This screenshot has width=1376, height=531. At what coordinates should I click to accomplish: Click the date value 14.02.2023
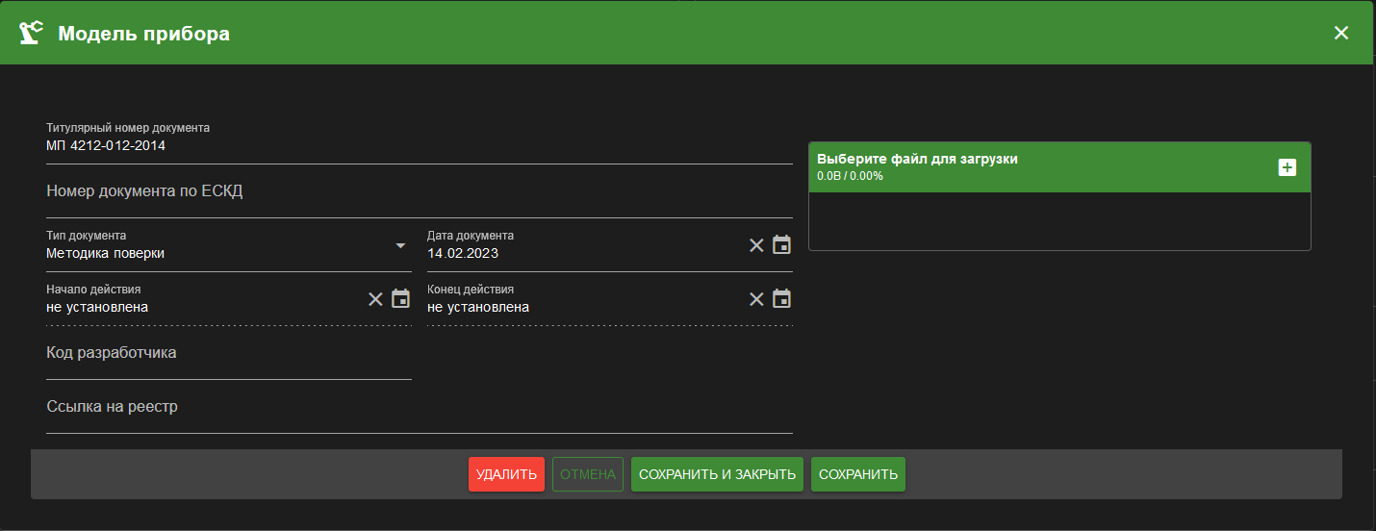pyautogui.click(x=464, y=254)
